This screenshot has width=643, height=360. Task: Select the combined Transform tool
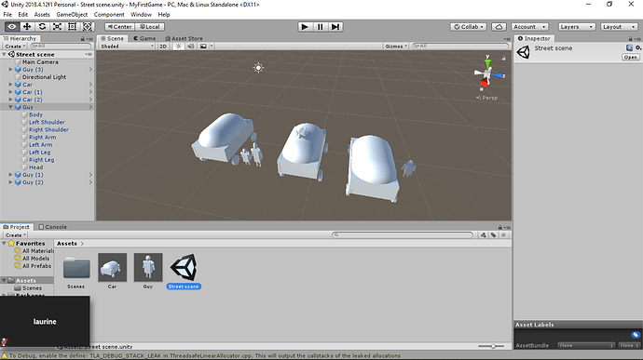(88, 27)
